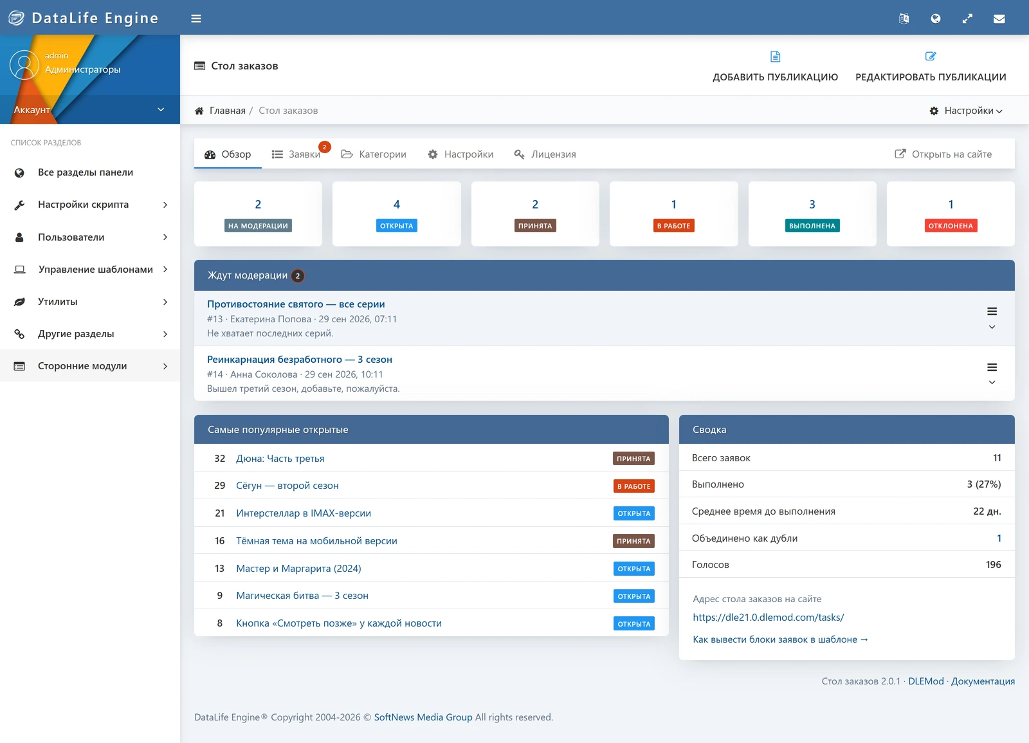Click the gear icon beside Настройки dropdown

coord(934,111)
